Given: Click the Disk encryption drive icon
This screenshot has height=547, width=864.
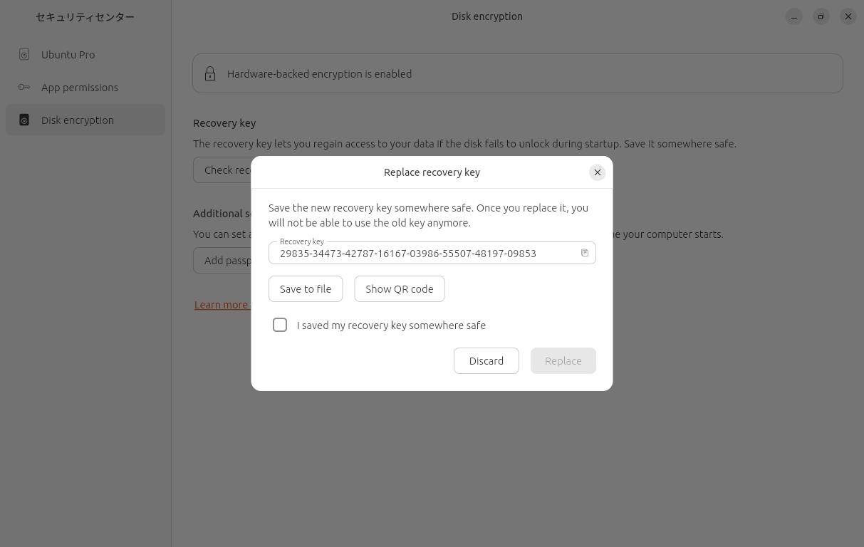Looking at the screenshot, I should coord(24,120).
